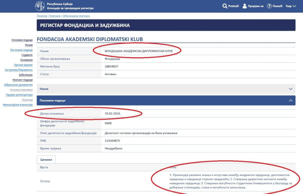Image resolution: width=303 pixels, height=194 pixels.
Task: Expand the collapsed Назив section
Action: coord(290,89)
